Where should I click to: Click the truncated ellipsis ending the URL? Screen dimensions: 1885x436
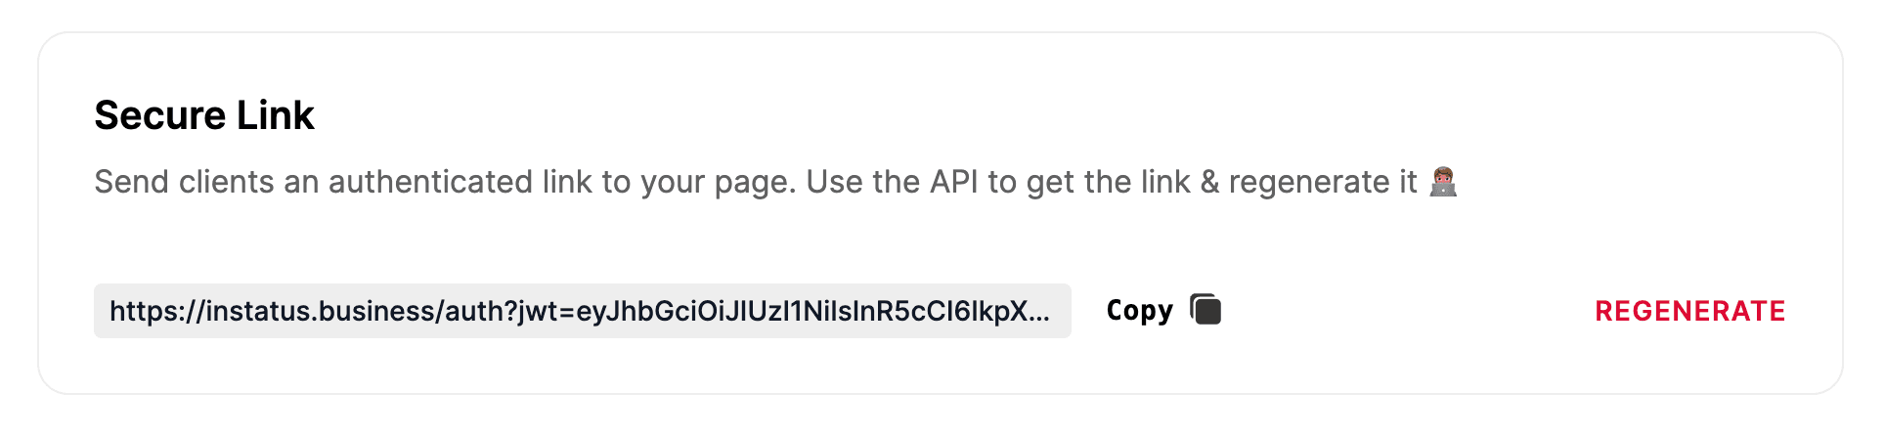(1040, 313)
